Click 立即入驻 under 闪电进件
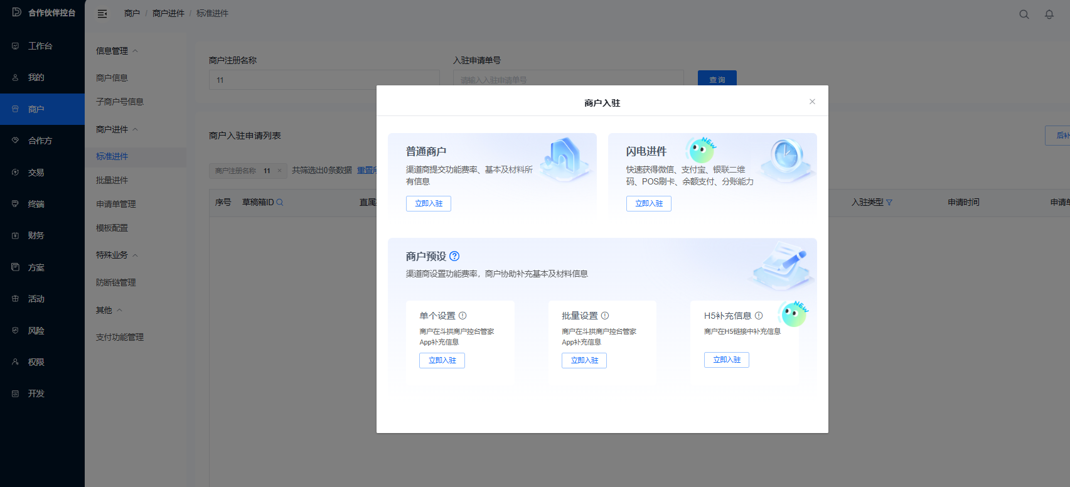Image resolution: width=1070 pixels, height=487 pixels. point(648,203)
